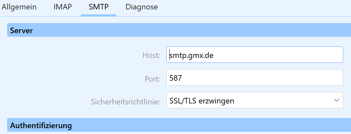
Task: Click the Host input field
Action: point(254,55)
